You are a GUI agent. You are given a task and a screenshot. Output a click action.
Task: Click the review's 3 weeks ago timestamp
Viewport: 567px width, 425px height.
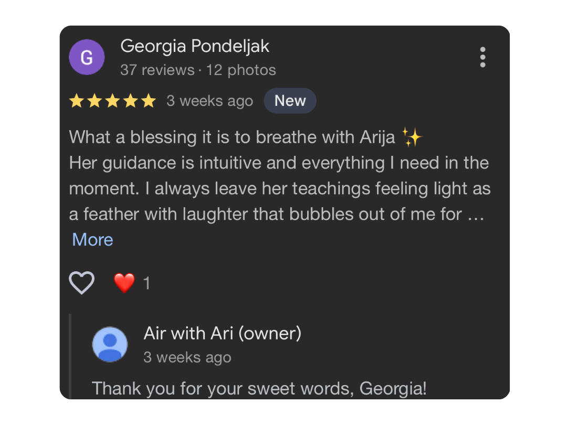coord(209,101)
